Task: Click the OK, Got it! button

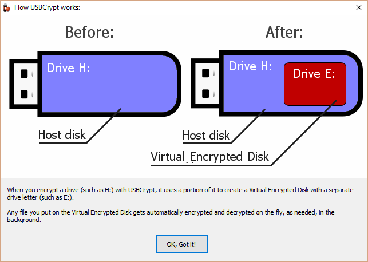Action: click(x=181, y=244)
